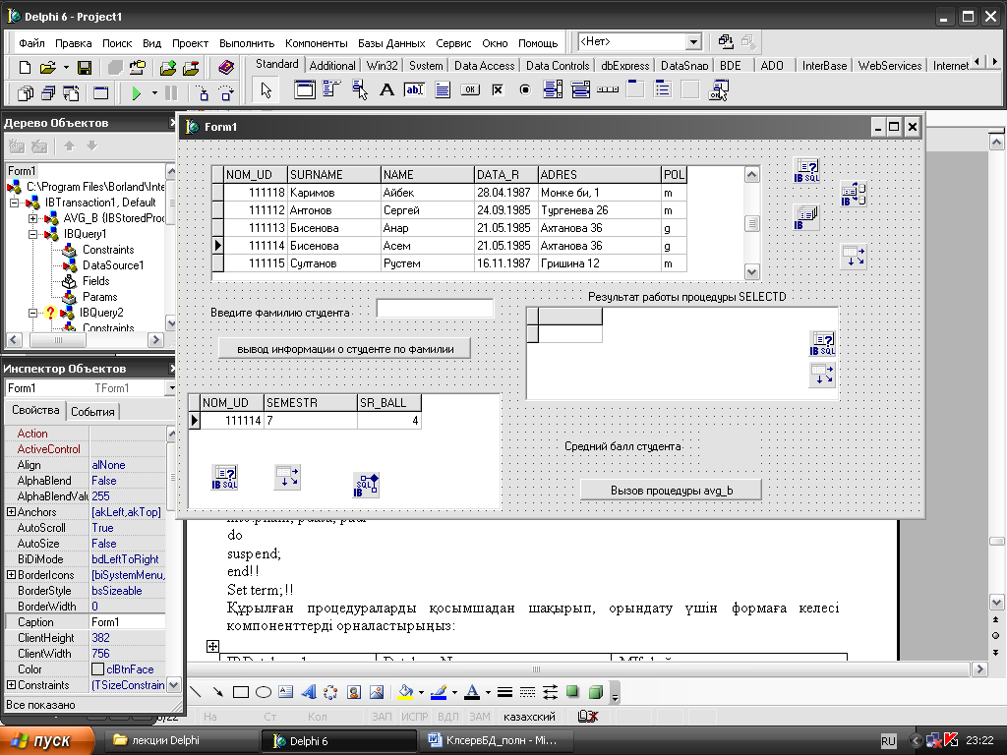
Task: Click the Trace Into icon
Action: point(203,93)
